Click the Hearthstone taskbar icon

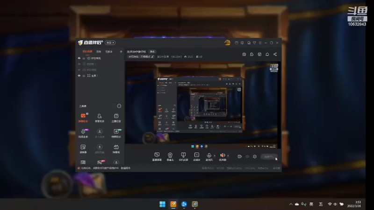click(194, 204)
